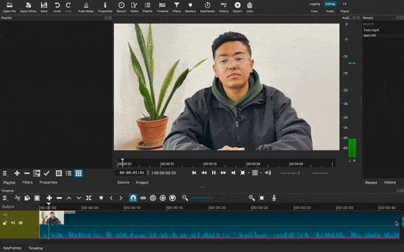Open the Markers panel
This screenshot has height=252, width=404.
tap(191, 7)
